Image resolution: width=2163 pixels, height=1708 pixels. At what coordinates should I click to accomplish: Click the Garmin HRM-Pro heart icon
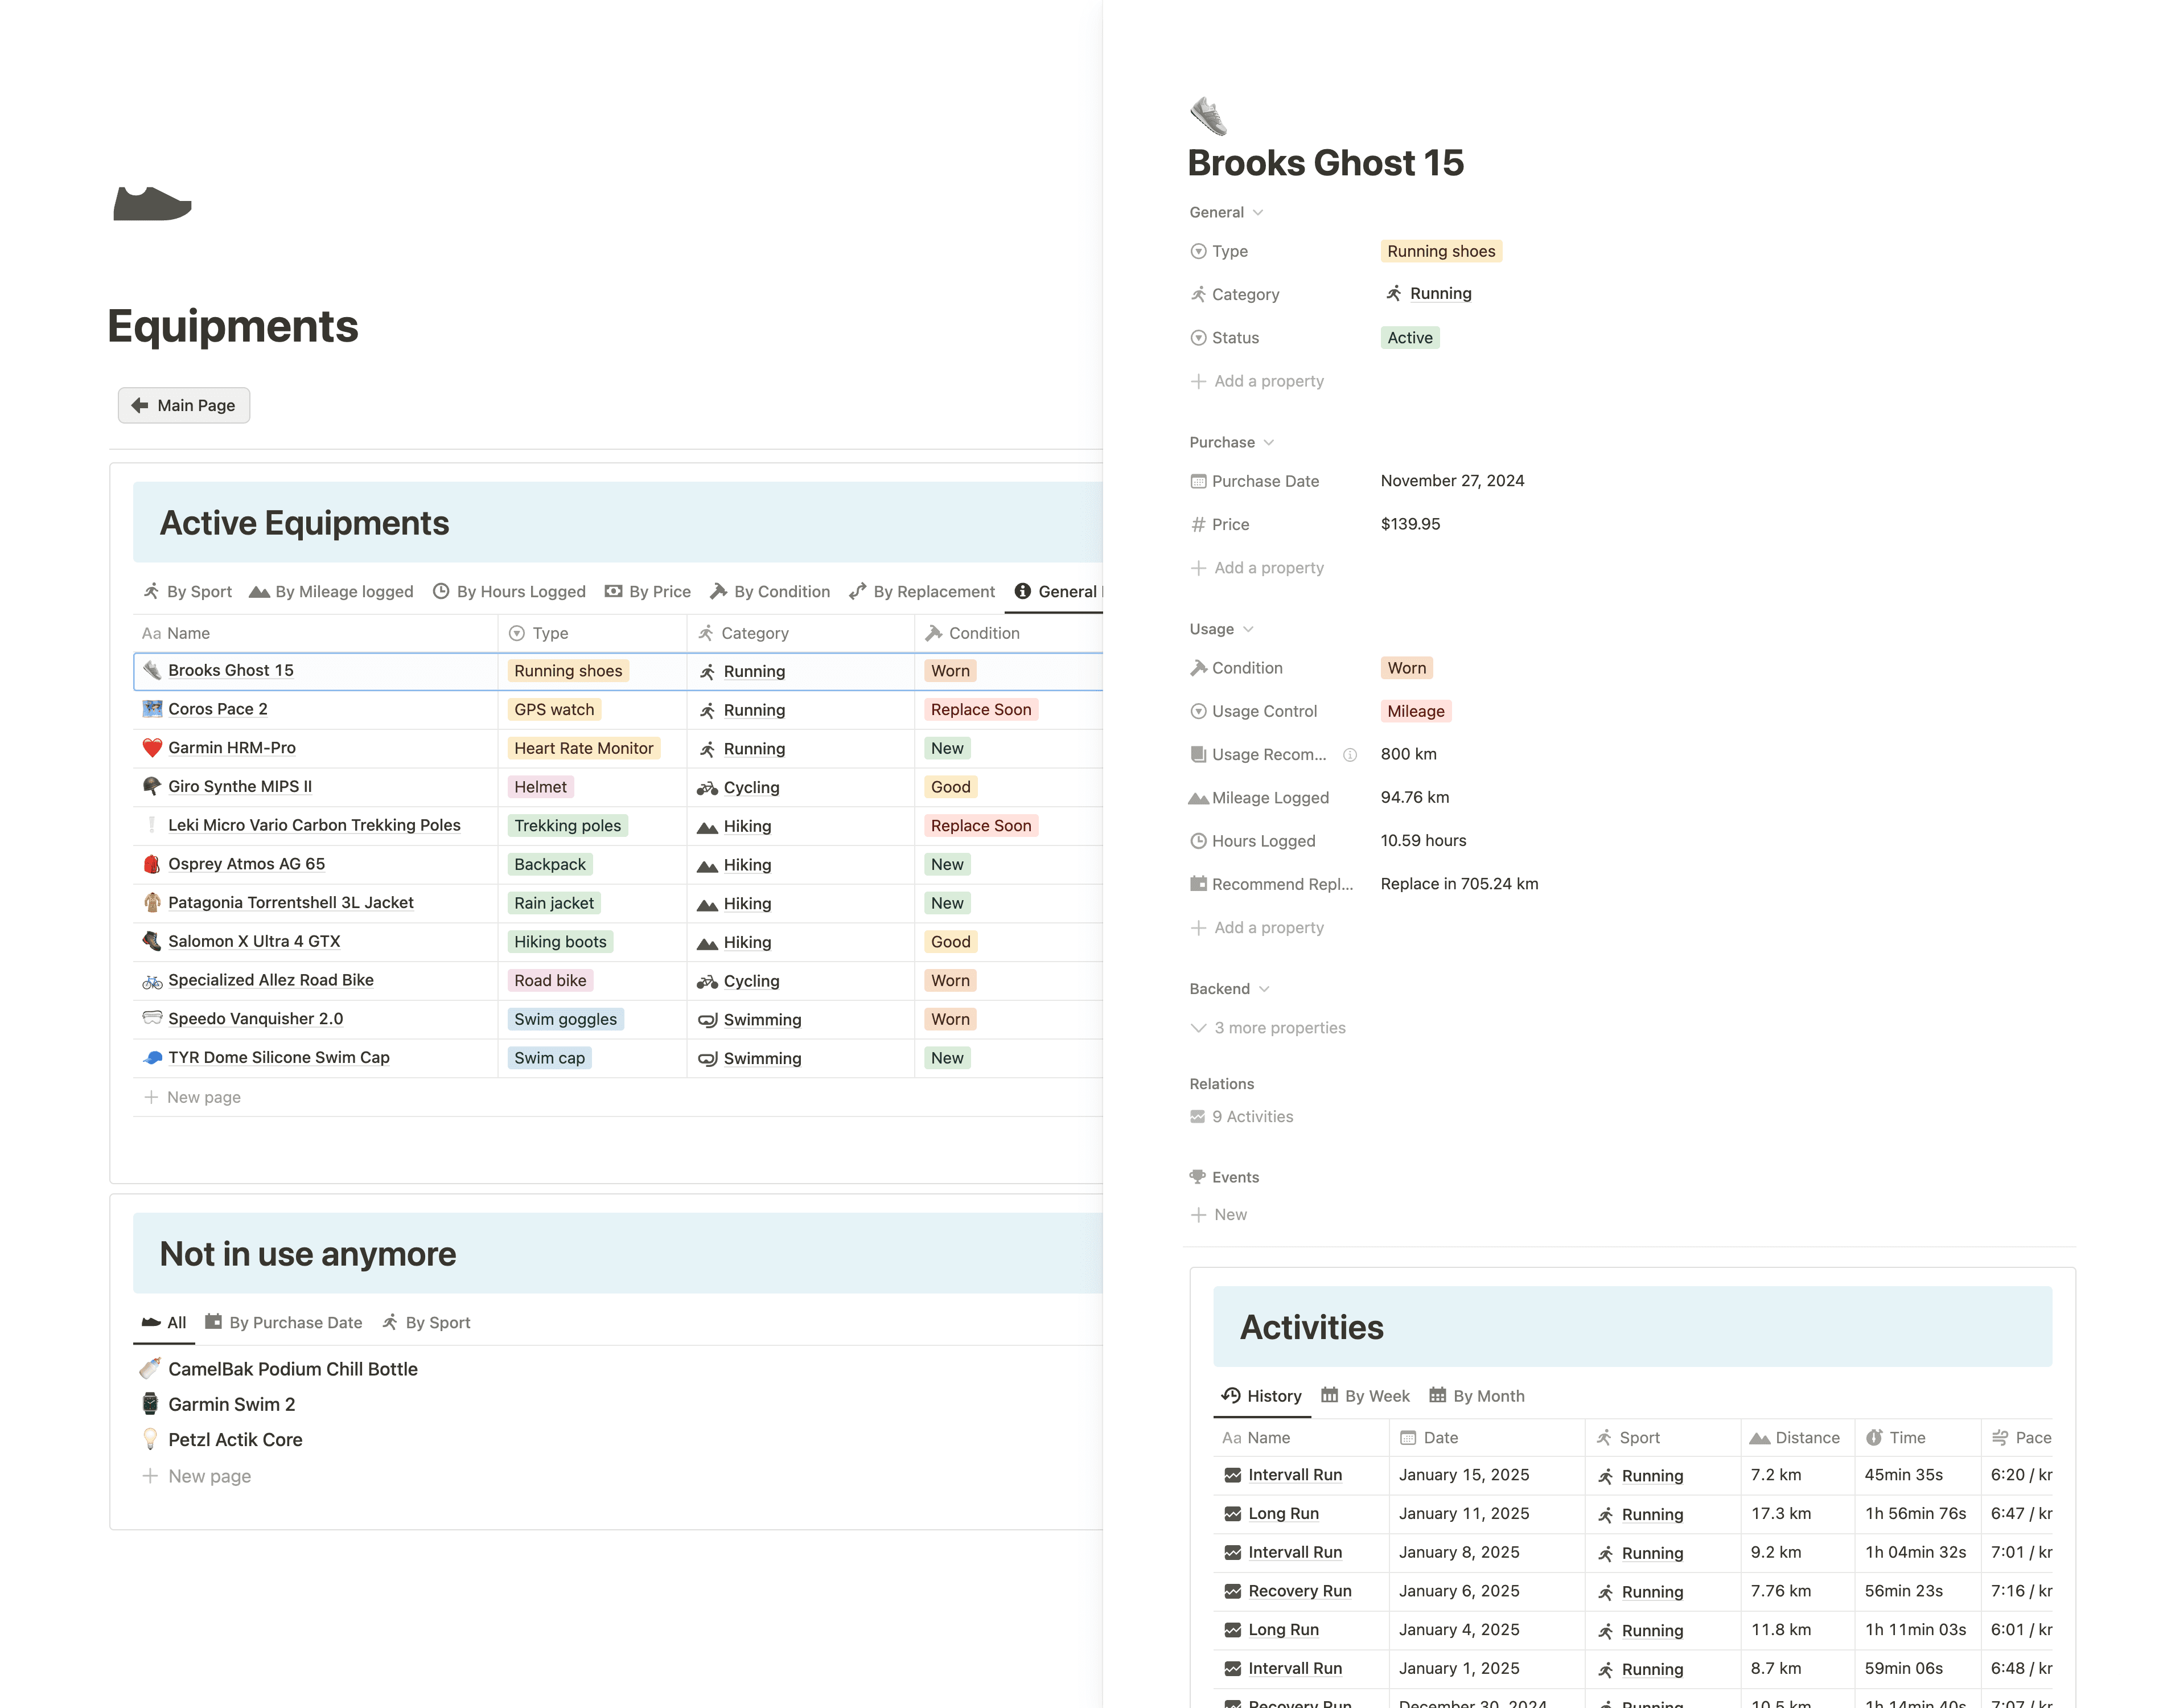point(152,748)
